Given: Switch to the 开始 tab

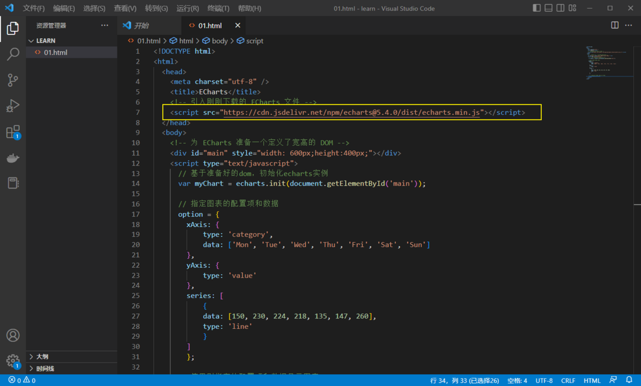Looking at the screenshot, I should (x=149, y=25).
